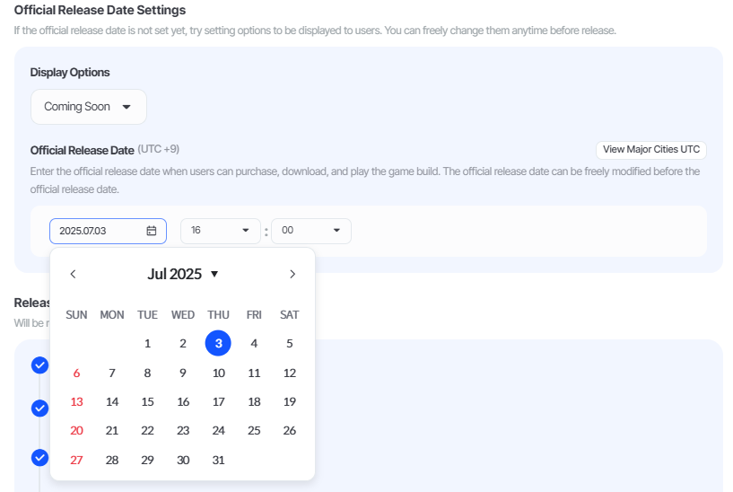Select July 21 in calendar

coord(112,431)
